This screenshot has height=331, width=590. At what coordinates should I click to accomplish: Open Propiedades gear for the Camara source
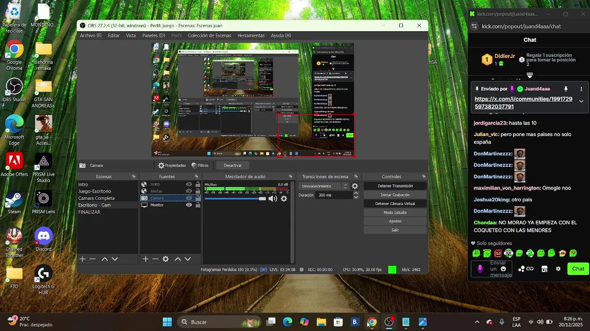pyautogui.click(x=171, y=165)
